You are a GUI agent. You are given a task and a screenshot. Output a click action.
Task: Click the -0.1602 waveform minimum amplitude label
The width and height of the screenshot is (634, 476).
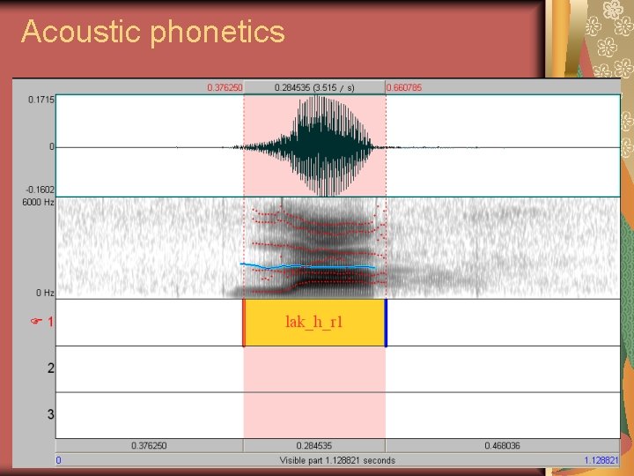click(x=40, y=190)
